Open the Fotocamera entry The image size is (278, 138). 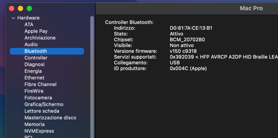coord(38,98)
